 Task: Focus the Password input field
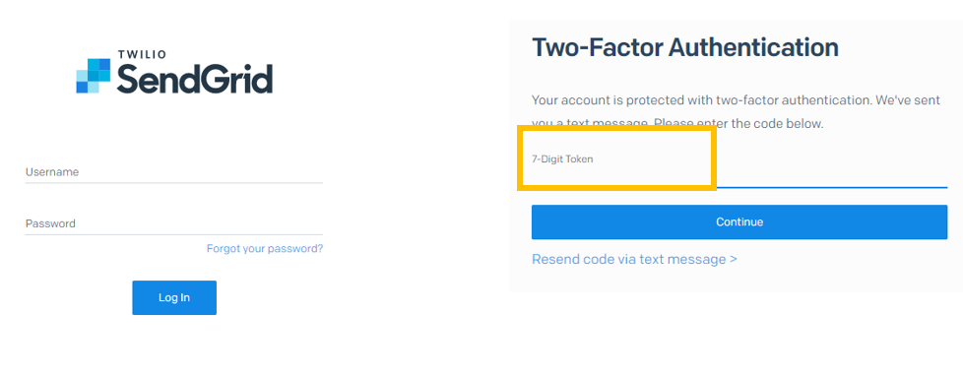tap(174, 224)
